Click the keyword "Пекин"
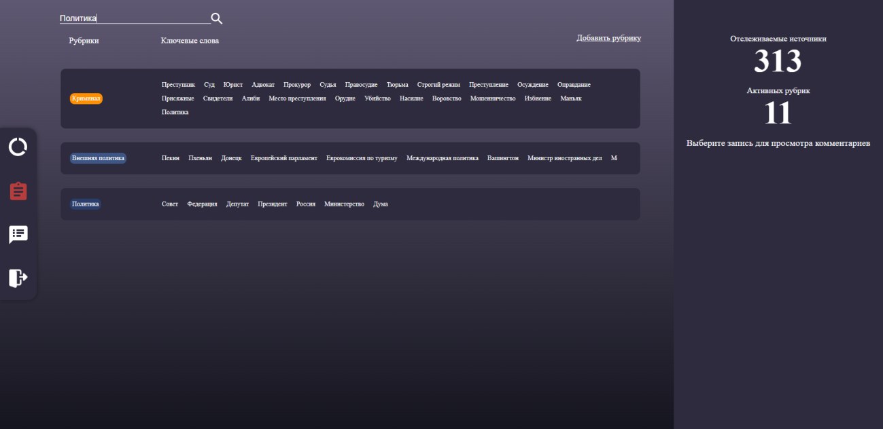This screenshot has width=883, height=429. [171, 158]
